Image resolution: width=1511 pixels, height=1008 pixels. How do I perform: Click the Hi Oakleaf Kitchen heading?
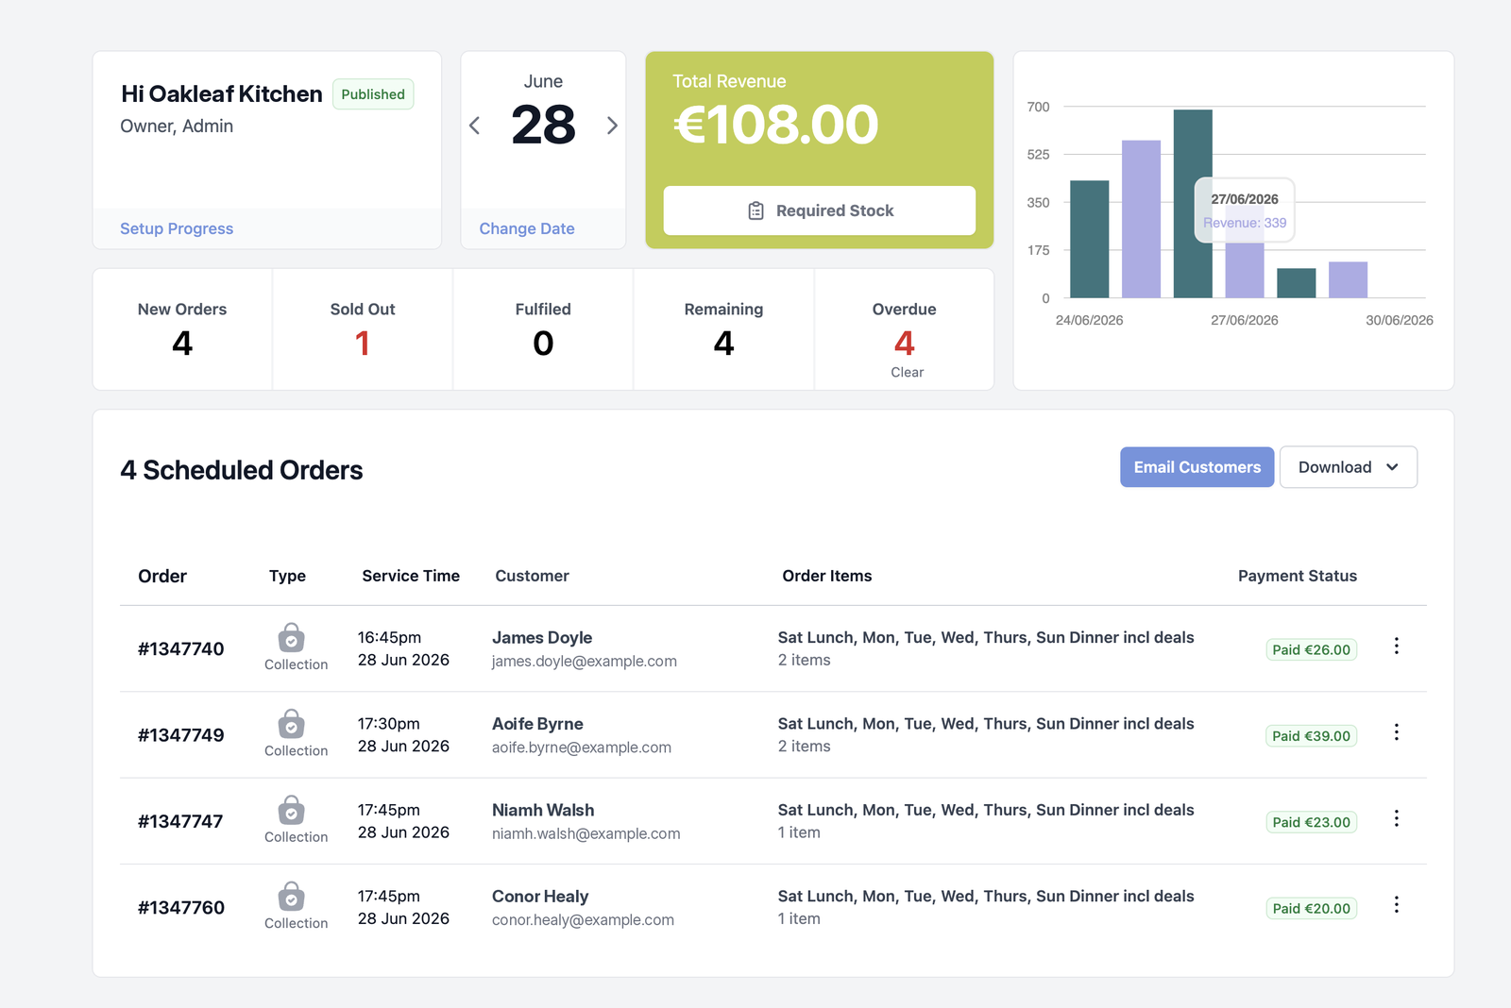[x=222, y=94]
